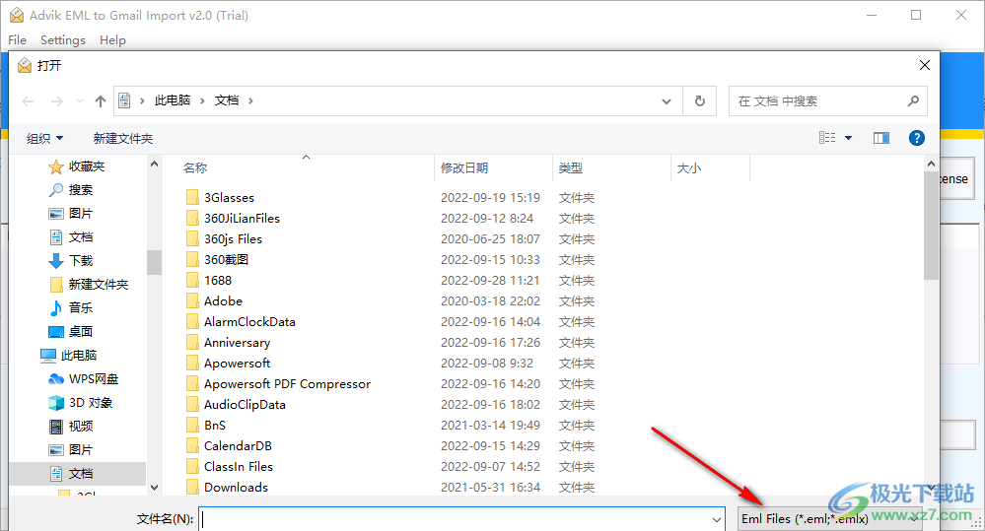The height and width of the screenshot is (531, 985).
Task: Change the view layout icon
Action: (x=827, y=138)
